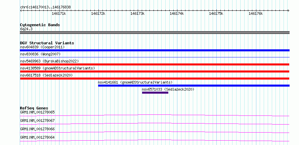Click left arrowhead of coordinate ruler
The width and height of the screenshot is (299, 145).
pyautogui.click(x=21, y=10)
